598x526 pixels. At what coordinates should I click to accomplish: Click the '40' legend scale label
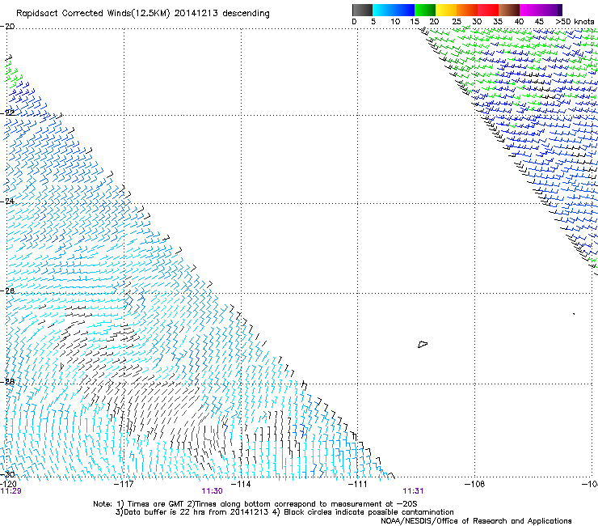[x=519, y=22]
